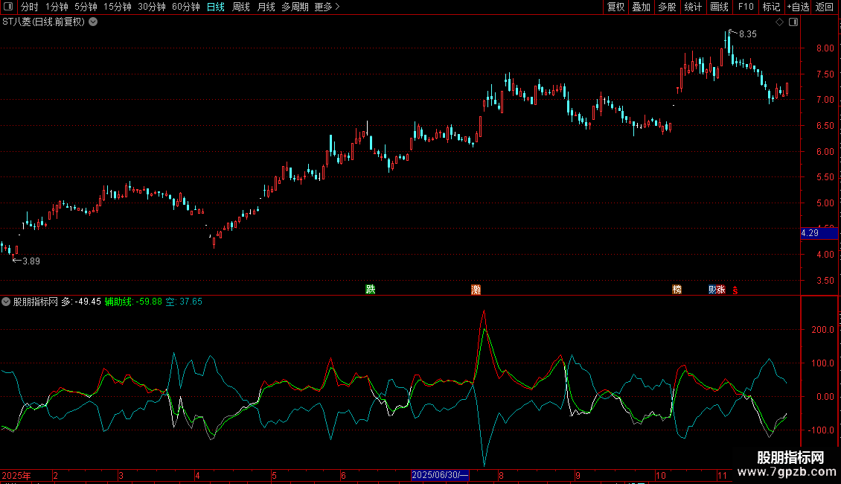The height and width of the screenshot is (484, 841).
Task: Click the 2025年 label on time axis
Action: [16, 475]
